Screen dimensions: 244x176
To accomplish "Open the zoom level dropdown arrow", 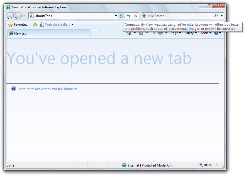I will 217,165.
